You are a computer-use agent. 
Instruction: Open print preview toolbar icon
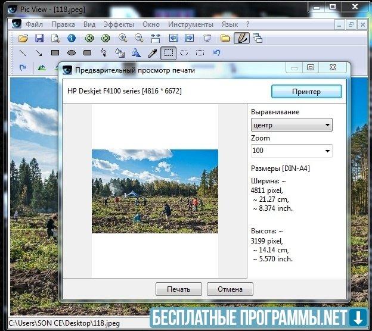[55, 38]
